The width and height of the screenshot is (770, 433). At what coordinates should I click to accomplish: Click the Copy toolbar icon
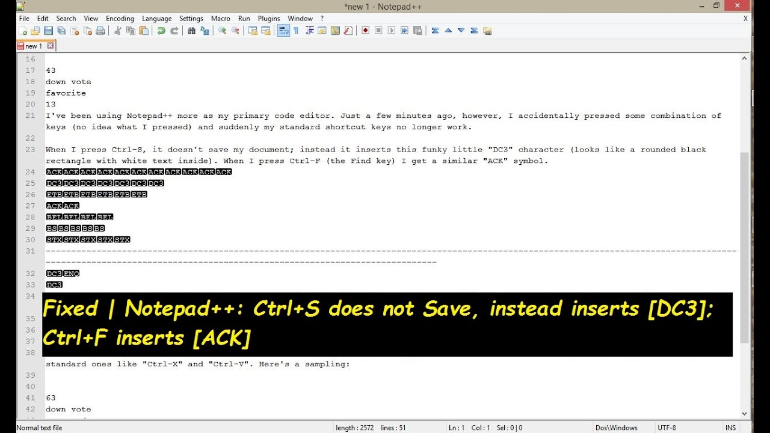click(x=131, y=31)
